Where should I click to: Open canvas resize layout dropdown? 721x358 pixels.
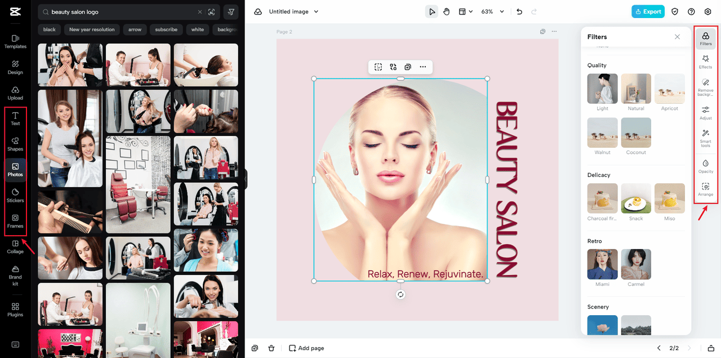tap(465, 12)
